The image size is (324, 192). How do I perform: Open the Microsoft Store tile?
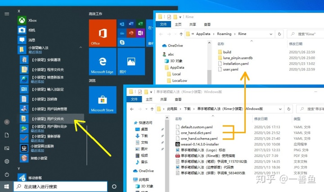(x=103, y=100)
